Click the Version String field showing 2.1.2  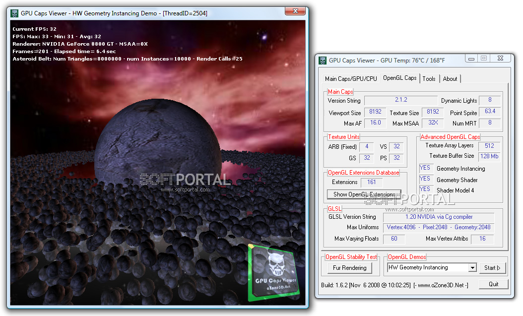pyautogui.click(x=401, y=100)
